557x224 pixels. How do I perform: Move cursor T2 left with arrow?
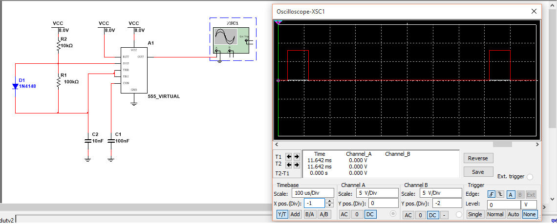tap(289, 165)
